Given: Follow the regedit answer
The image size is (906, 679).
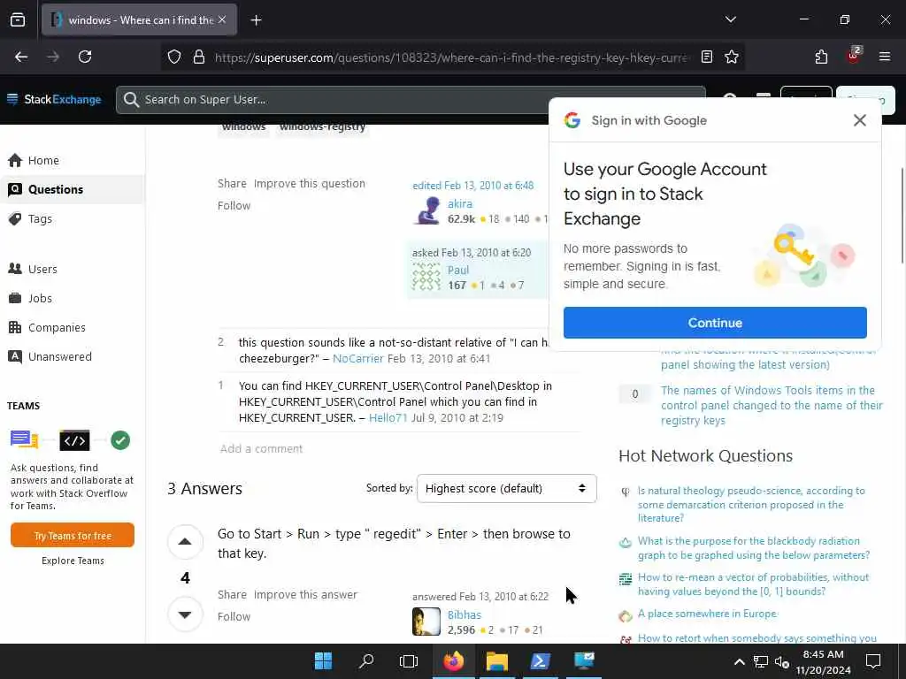Looking at the screenshot, I should (234, 616).
